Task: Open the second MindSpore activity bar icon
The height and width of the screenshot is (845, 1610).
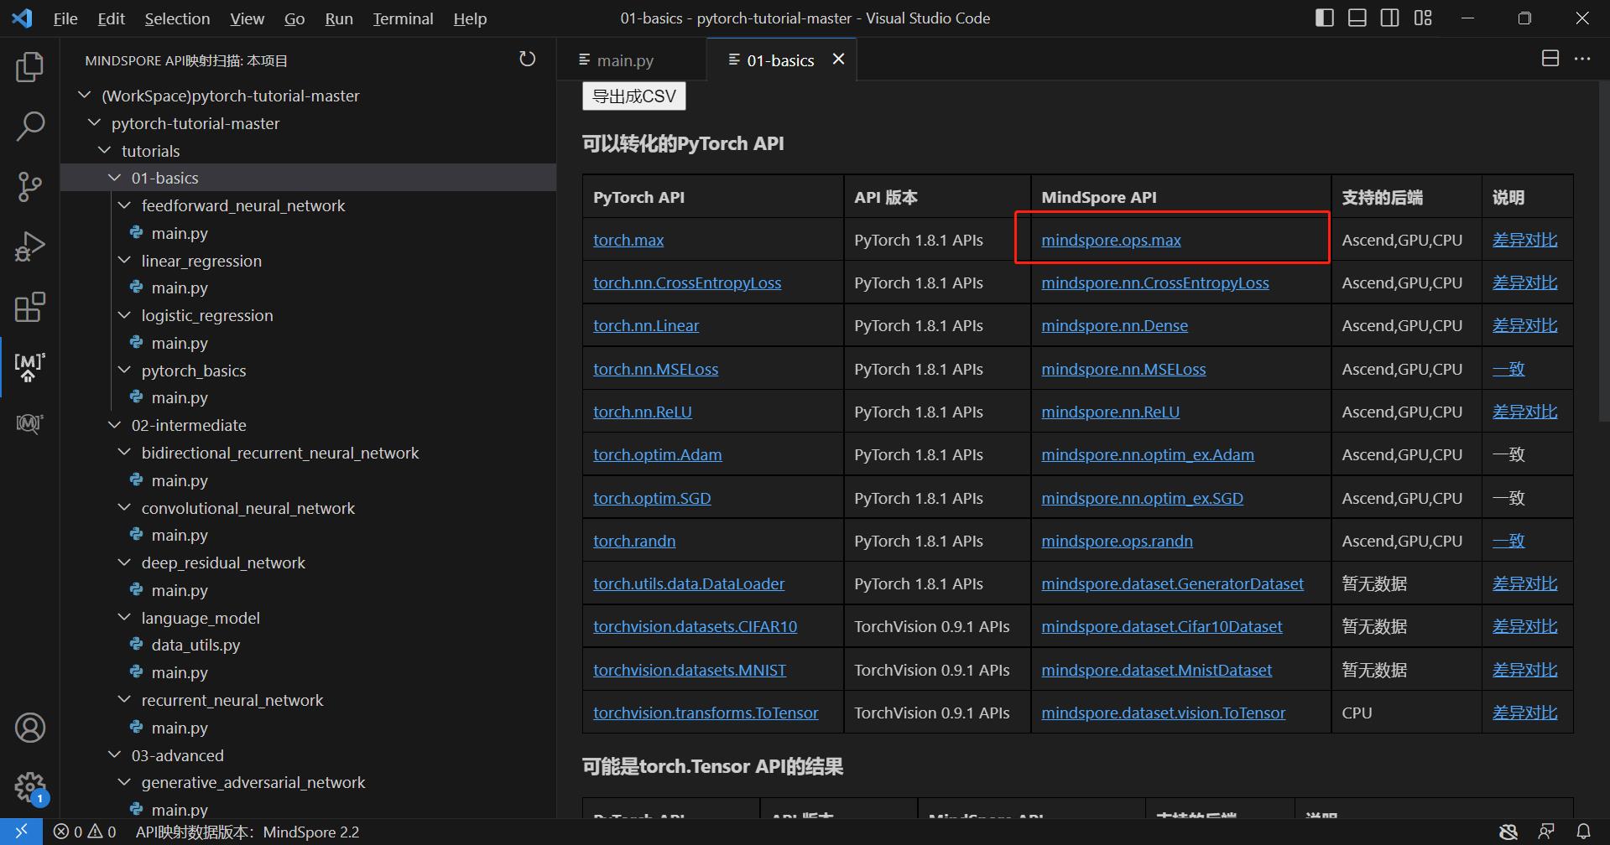Action: [29, 423]
